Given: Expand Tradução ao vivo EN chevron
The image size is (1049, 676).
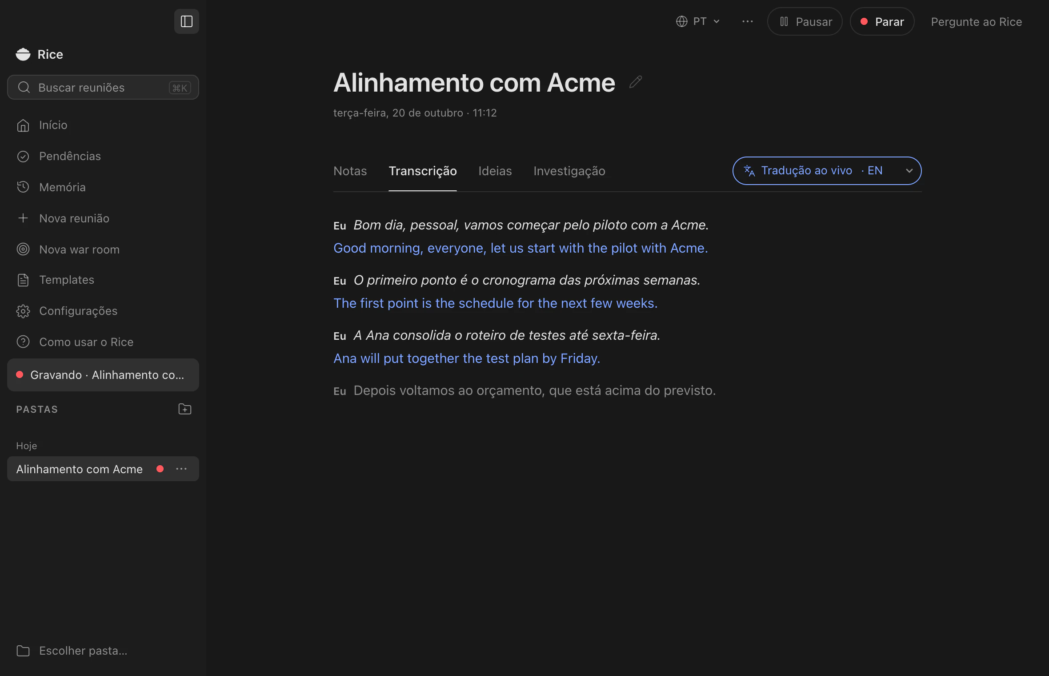Looking at the screenshot, I should (909, 171).
